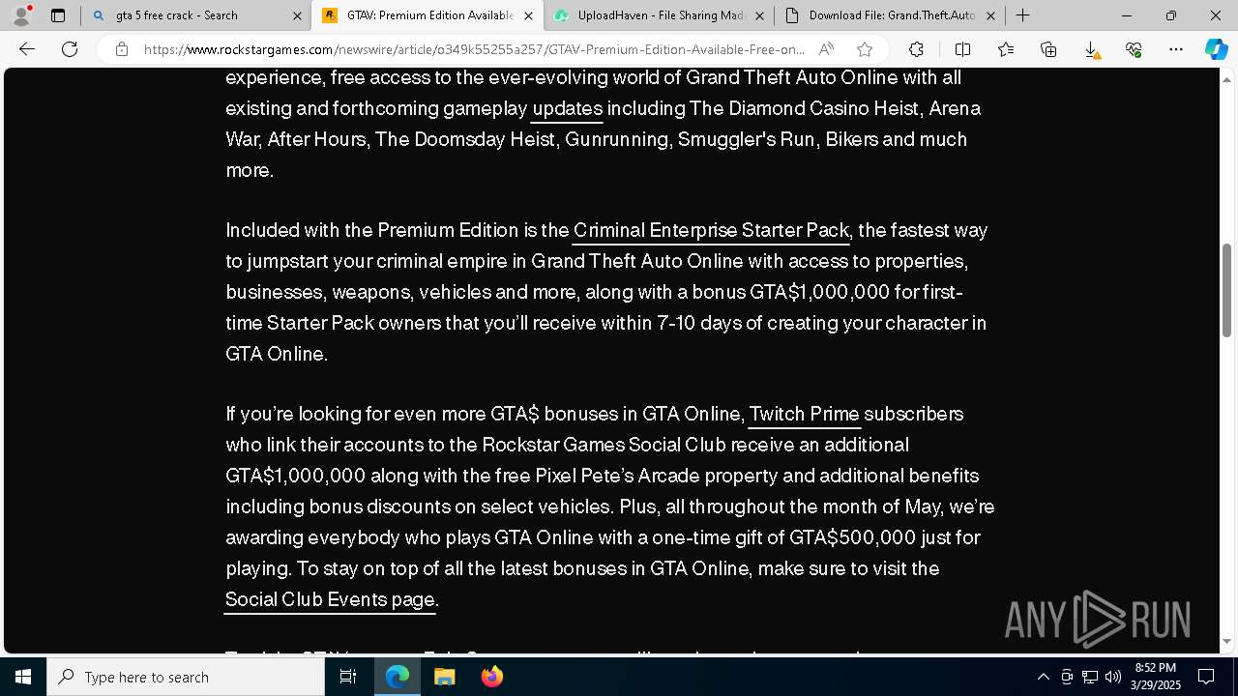Show hidden system tray icons
The width and height of the screenshot is (1238, 696).
tap(1043, 677)
